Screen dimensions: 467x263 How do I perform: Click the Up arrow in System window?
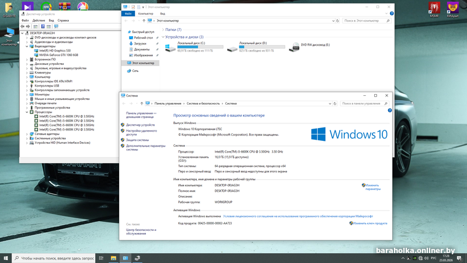tap(141, 103)
